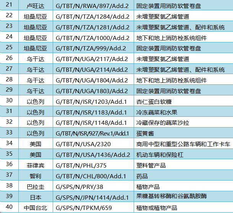
Task: Select cell G/TBT/N/RWA/897/Add.2
Action: pyautogui.click(x=93, y=5)
